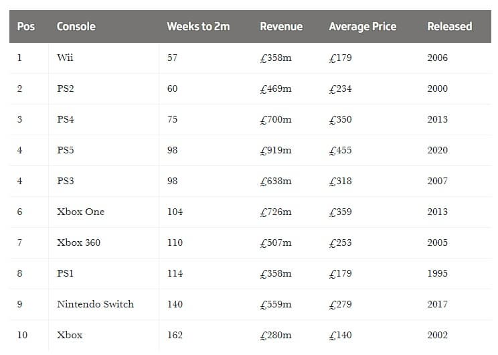The width and height of the screenshot is (498, 355).
Task: Click the Nintendo Switch cell
Action: click(95, 304)
